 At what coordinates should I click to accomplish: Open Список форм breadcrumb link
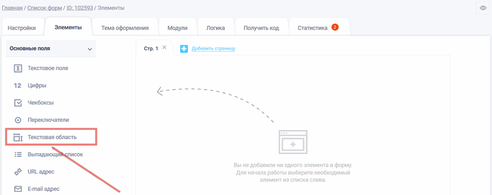[45, 8]
